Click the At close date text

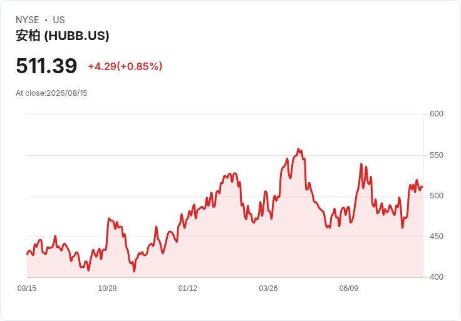click(51, 93)
